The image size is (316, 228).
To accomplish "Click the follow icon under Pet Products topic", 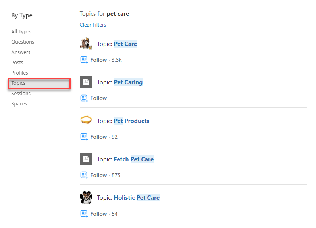I will (84, 137).
